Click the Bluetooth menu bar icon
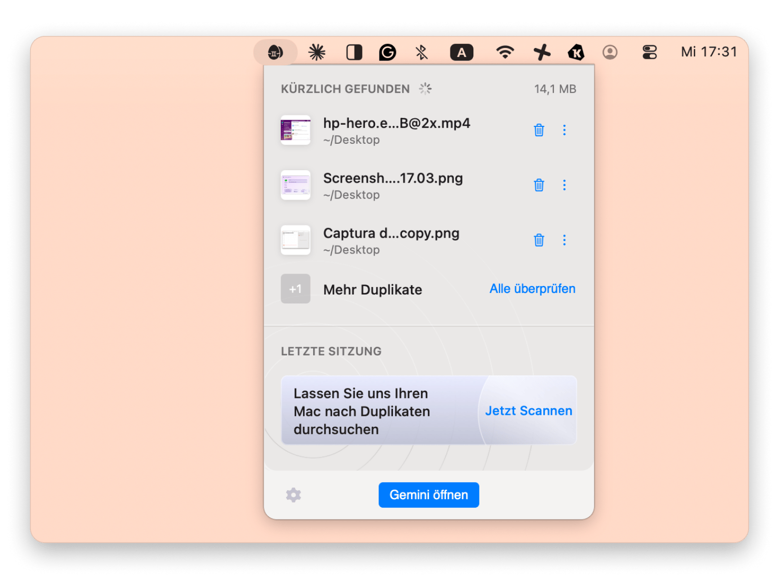 [x=421, y=52]
